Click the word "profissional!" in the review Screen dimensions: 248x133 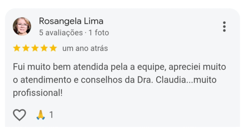tap(37, 93)
